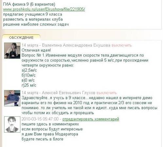163x147 pixels.
Task: Click выключить next to Валентина Екушова's comment
Action: pyautogui.click(x=122, y=45)
